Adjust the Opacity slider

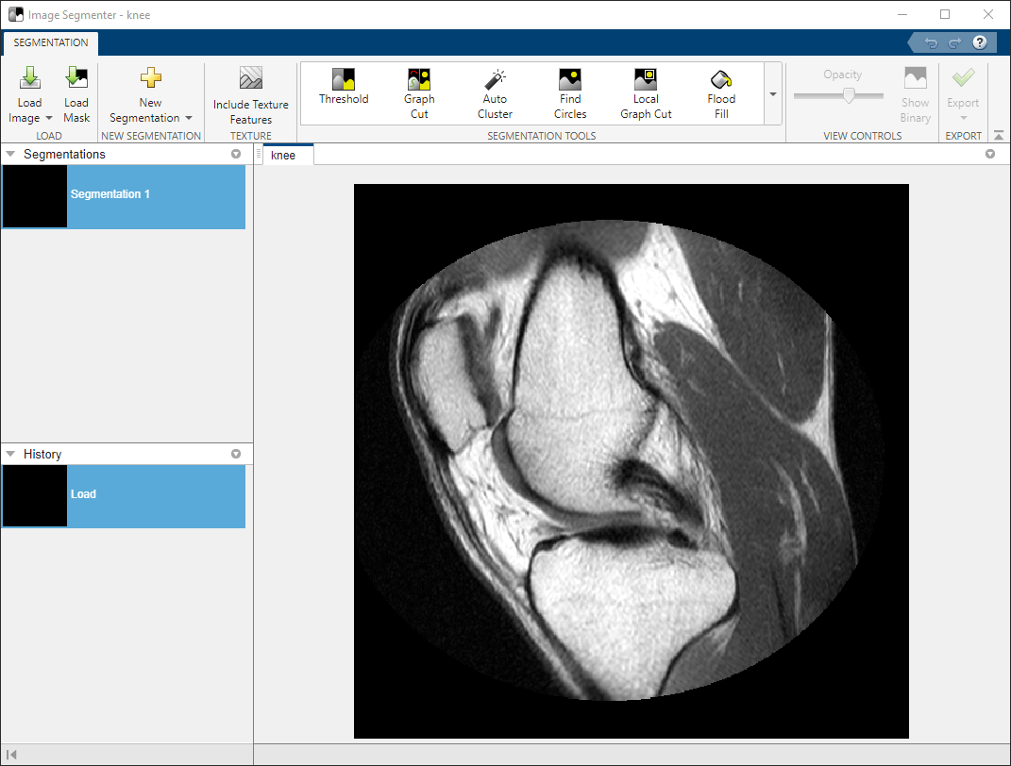[x=849, y=95]
